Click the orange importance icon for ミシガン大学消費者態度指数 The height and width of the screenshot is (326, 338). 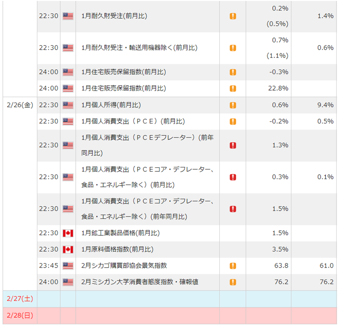coord(233,282)
